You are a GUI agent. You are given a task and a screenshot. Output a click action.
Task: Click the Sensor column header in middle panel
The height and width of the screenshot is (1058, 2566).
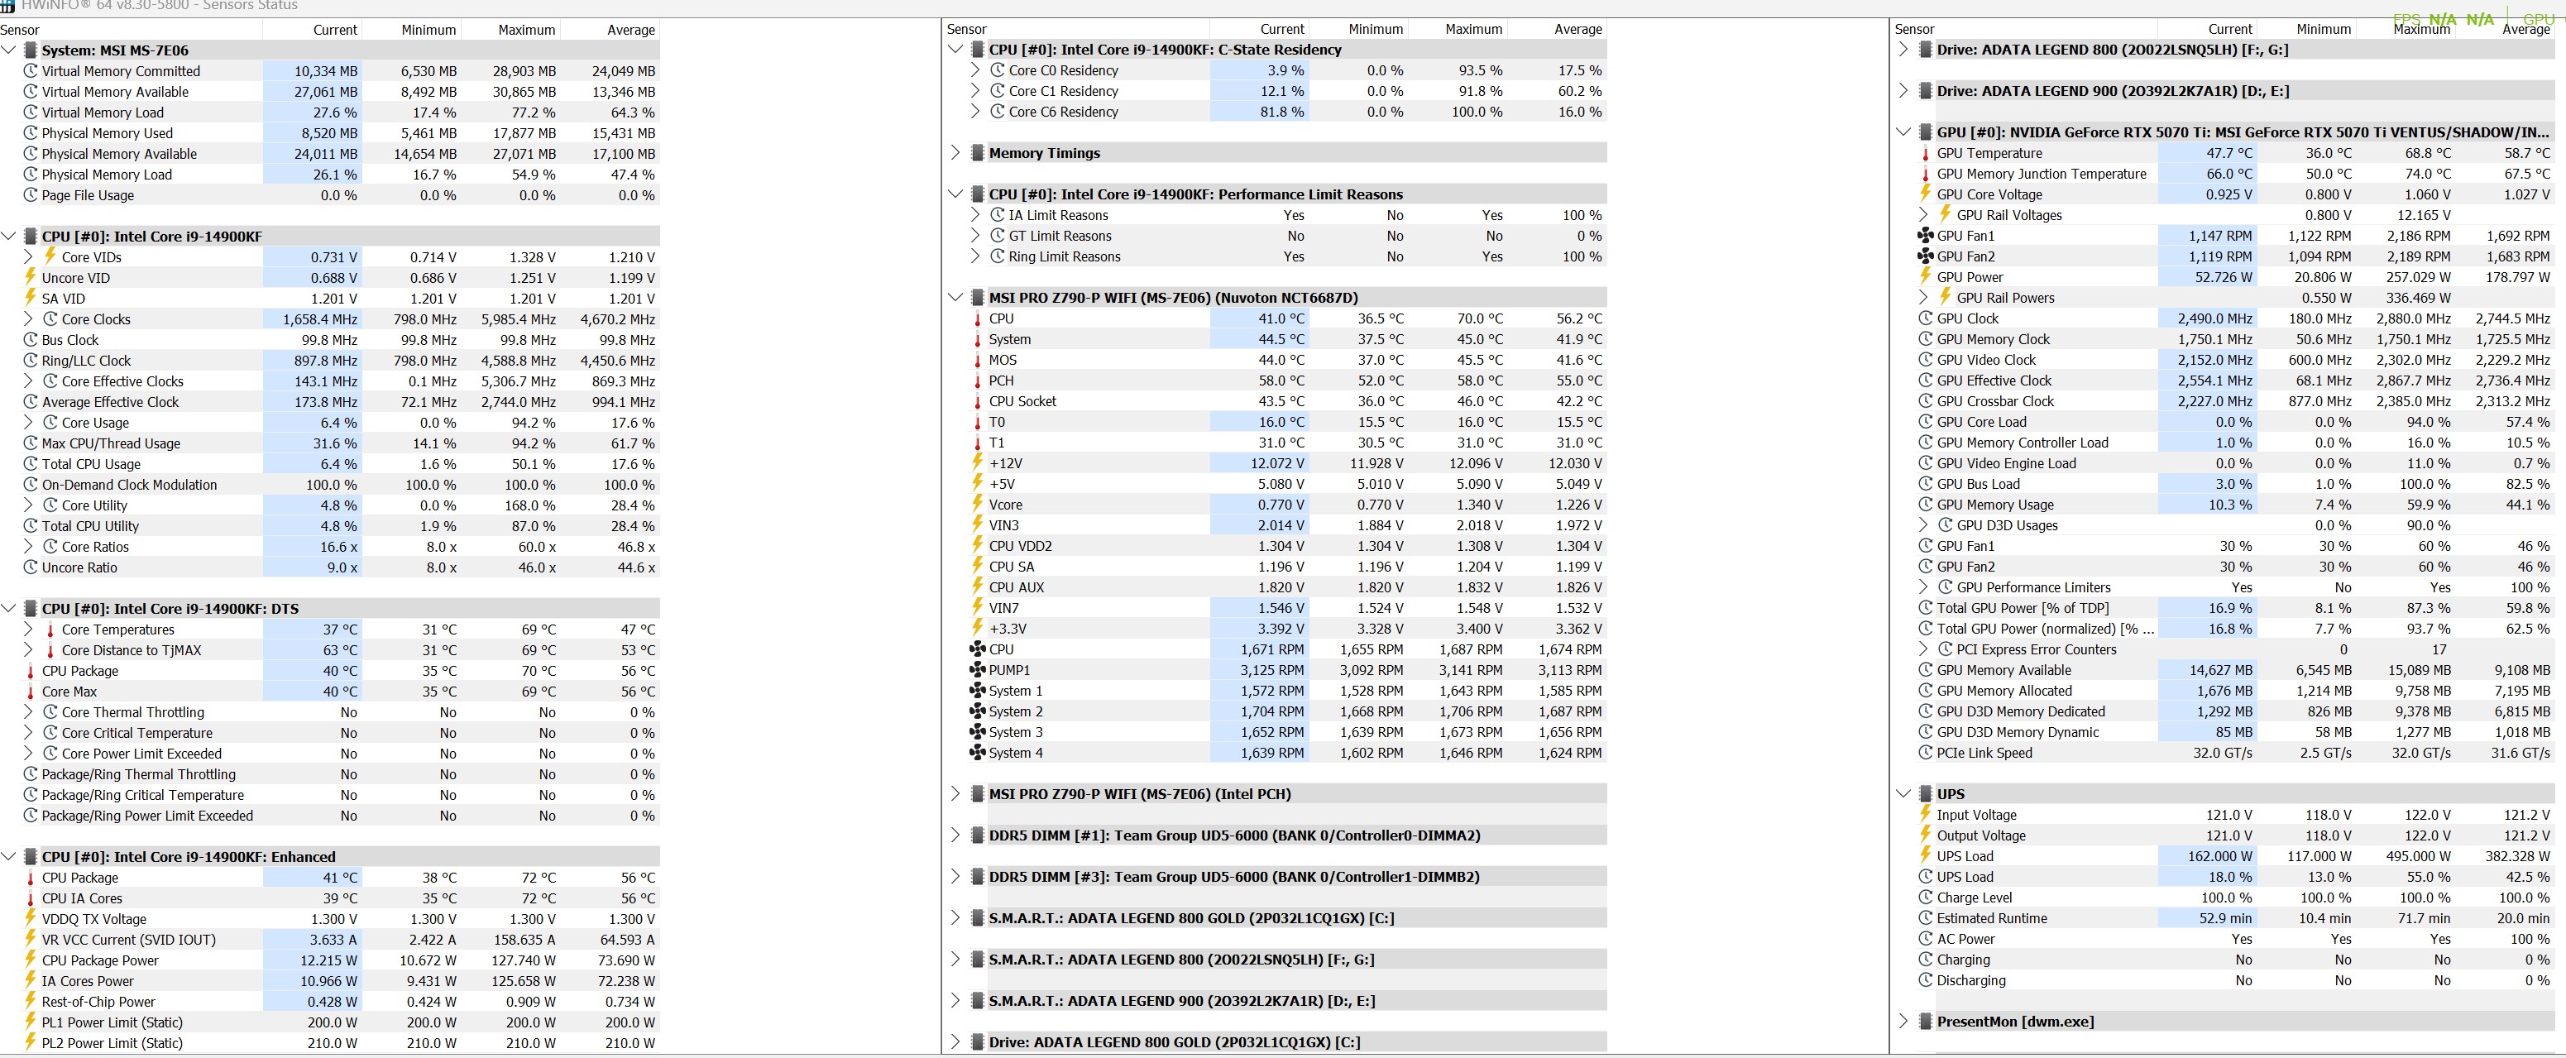966,30
